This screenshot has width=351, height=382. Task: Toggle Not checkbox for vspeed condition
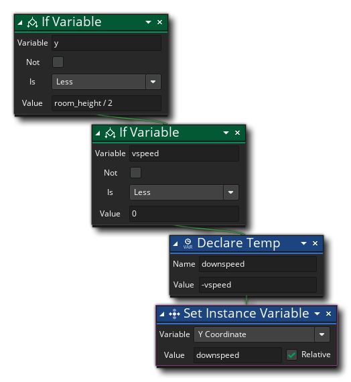coord(136,173)
